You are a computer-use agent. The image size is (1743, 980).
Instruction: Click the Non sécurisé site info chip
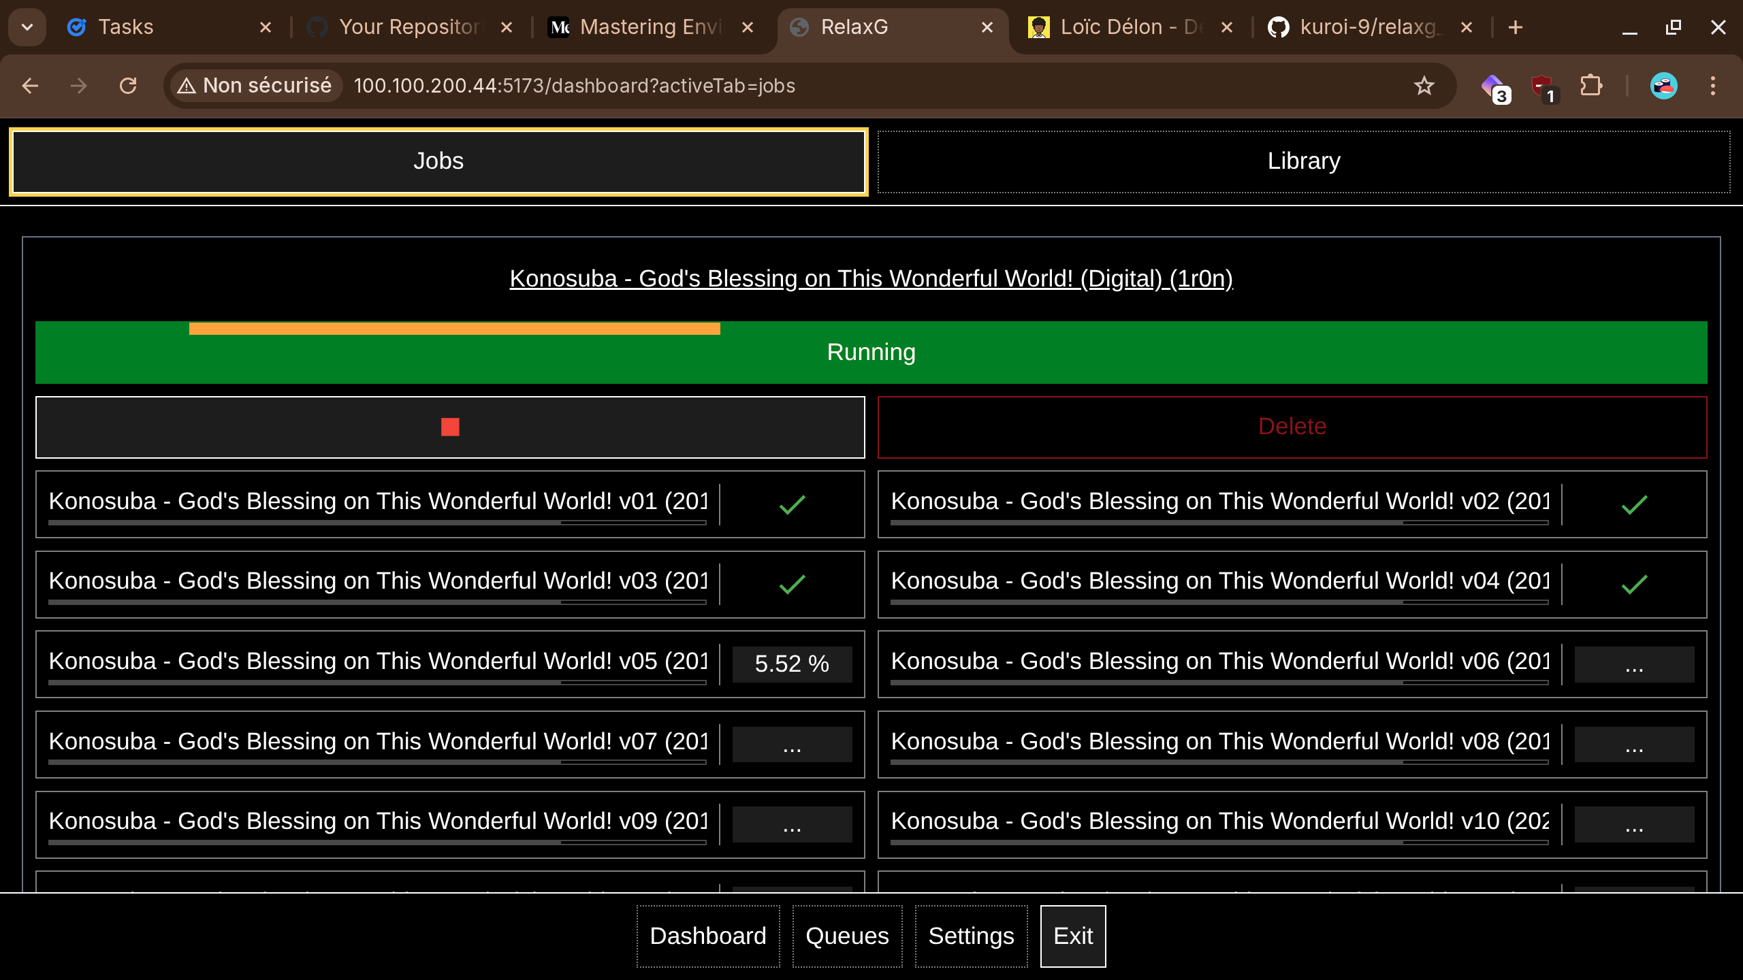[x=255, y=86]
